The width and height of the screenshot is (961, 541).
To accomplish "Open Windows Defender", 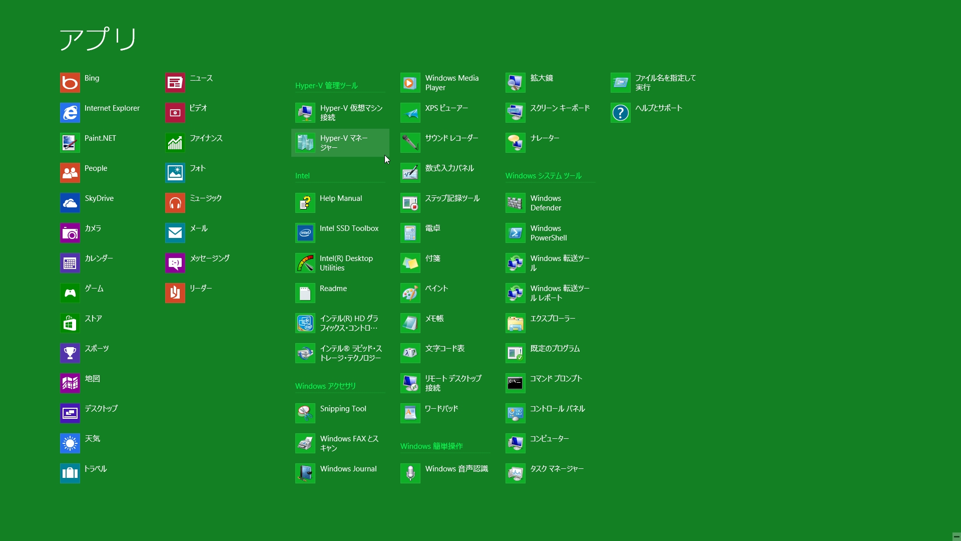I will point(516,203).
